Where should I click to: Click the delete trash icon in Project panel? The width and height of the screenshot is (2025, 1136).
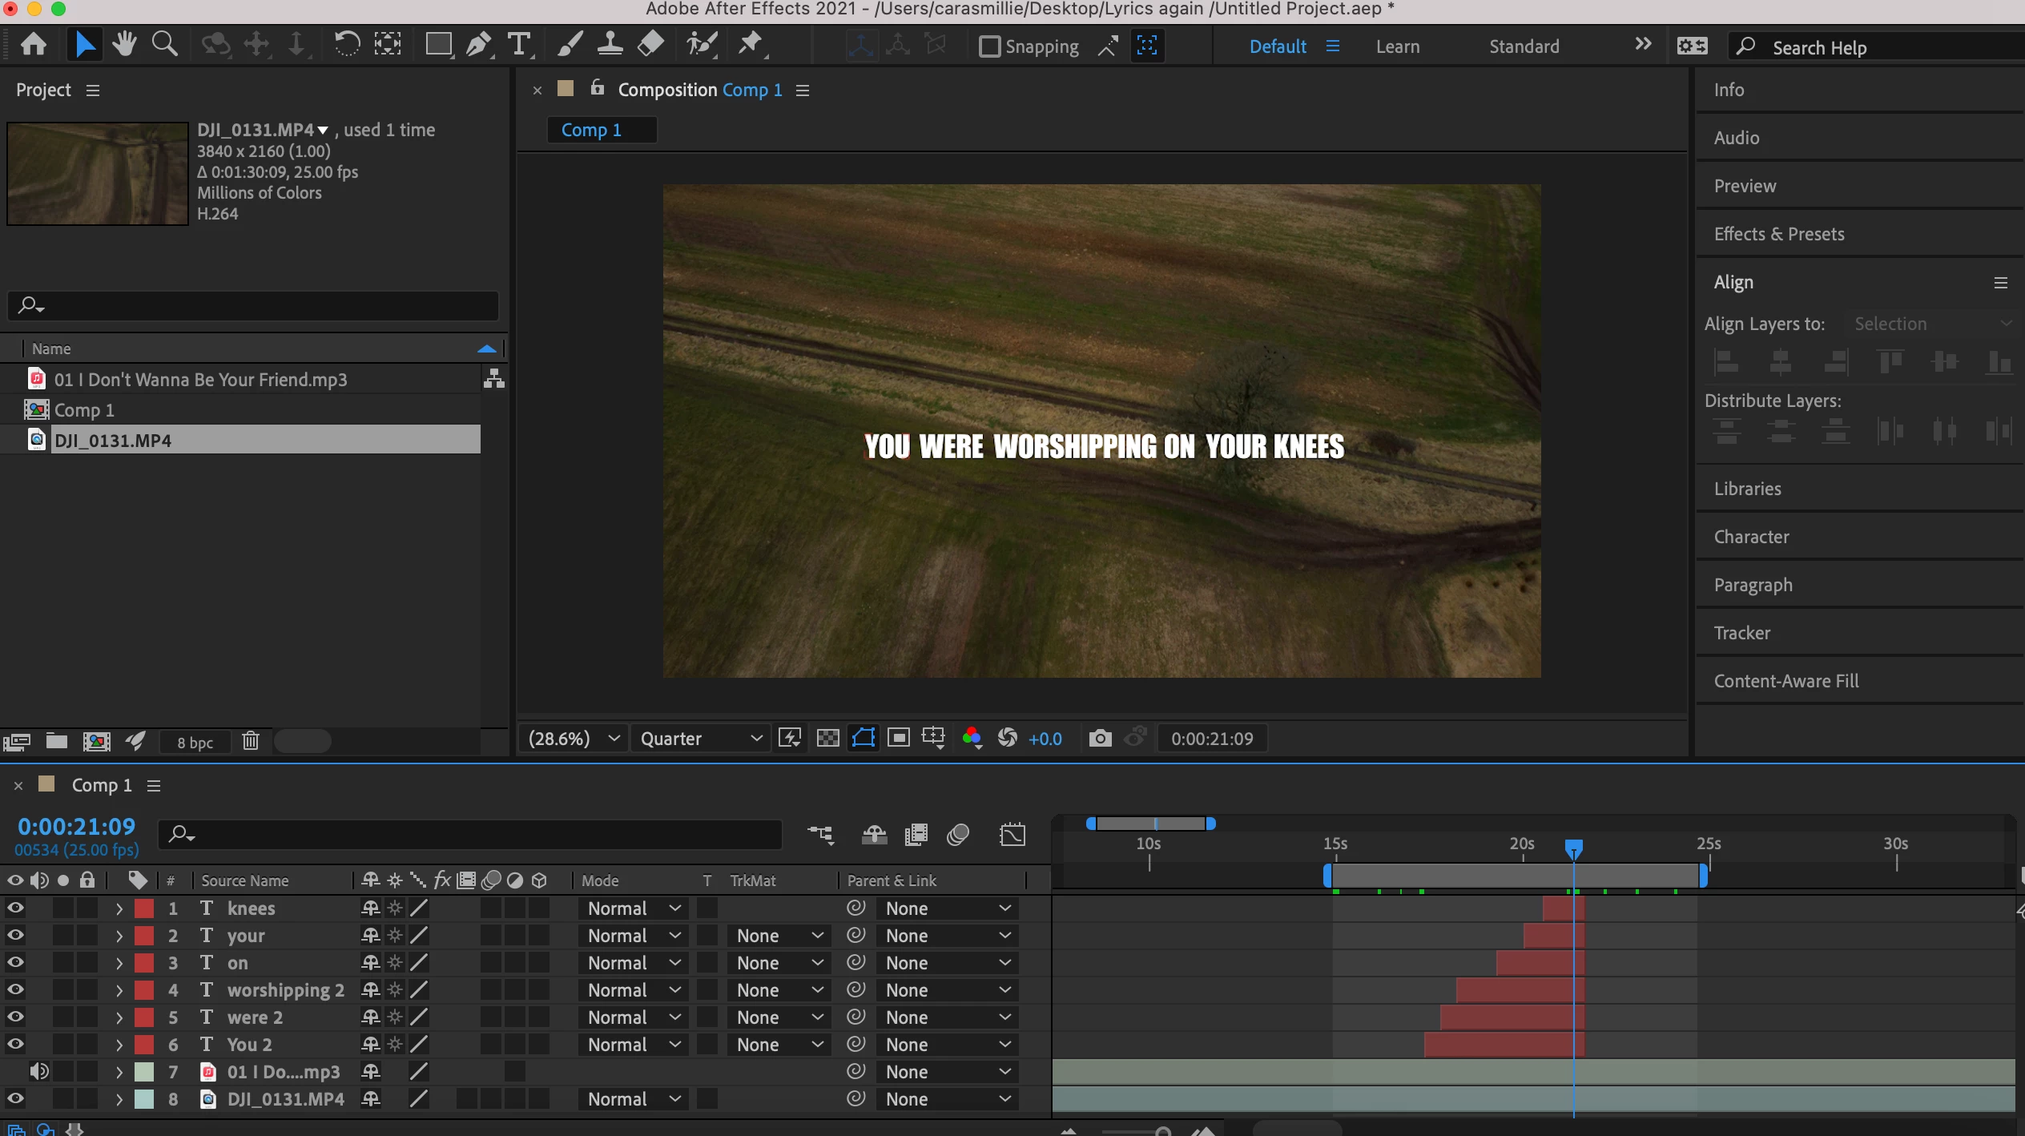pos(251,741)
